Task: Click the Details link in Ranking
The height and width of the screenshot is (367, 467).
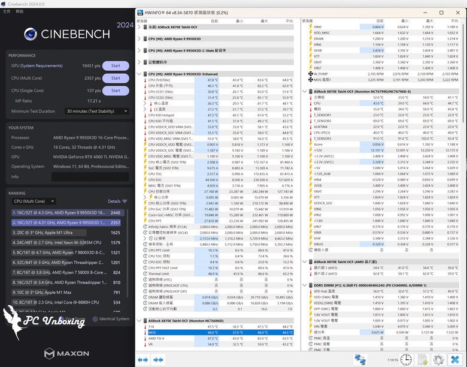Action: (114, 201)
